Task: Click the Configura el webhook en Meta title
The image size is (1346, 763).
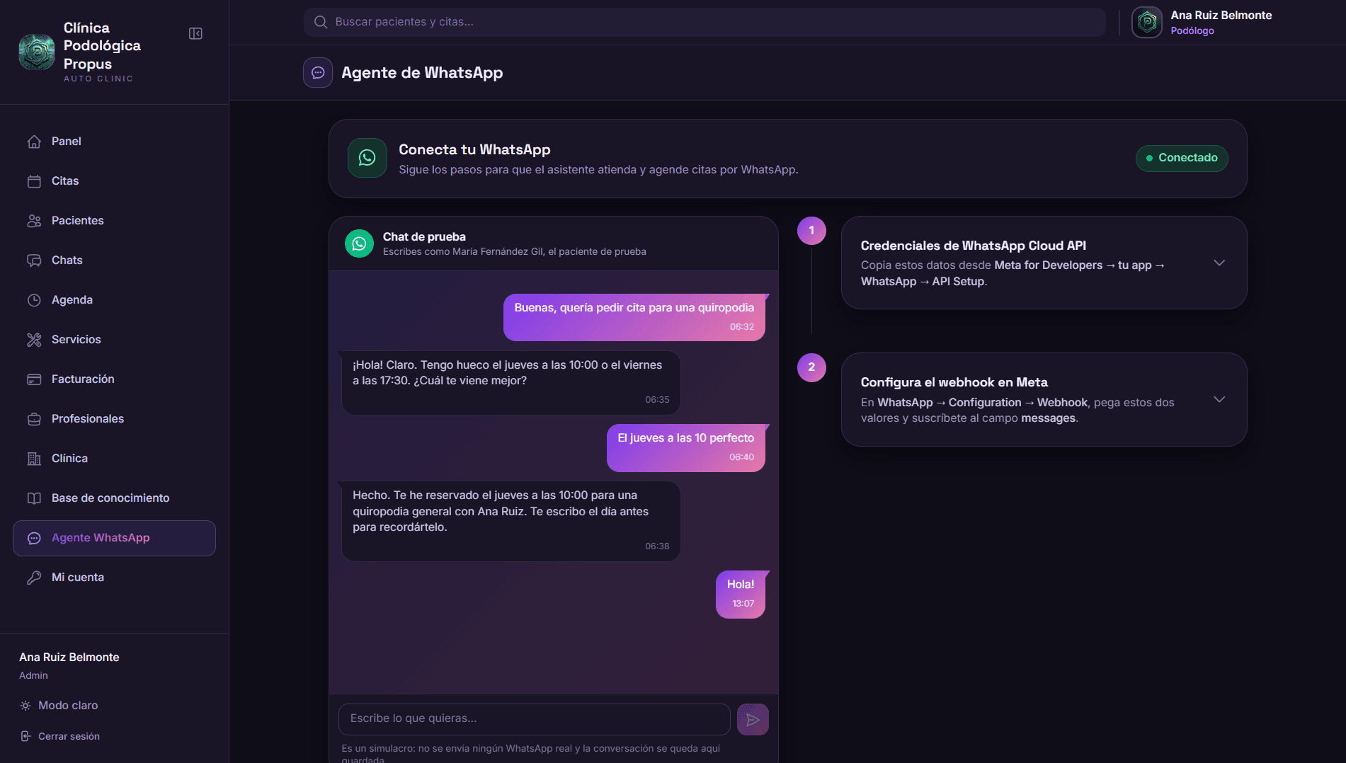Action: click(954, 382)
